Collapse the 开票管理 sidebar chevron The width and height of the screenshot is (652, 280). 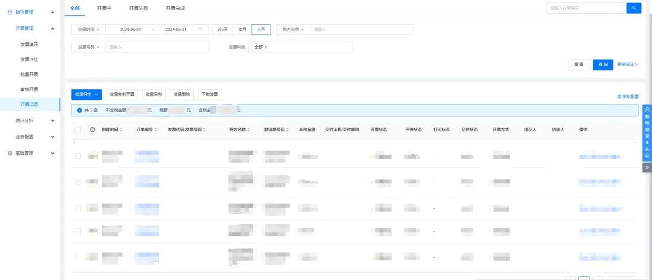point(53,29)
